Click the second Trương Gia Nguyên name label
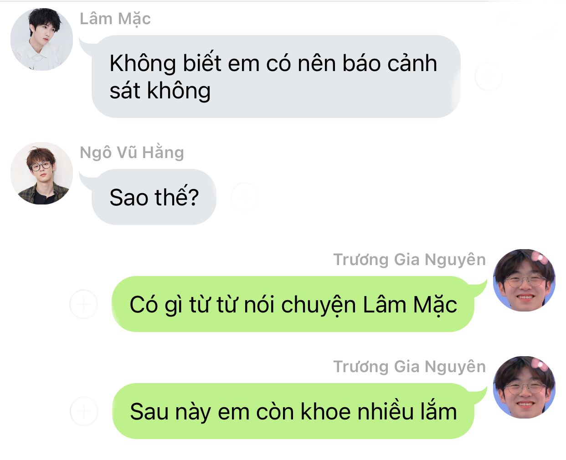The height and width of the screenshot is (460, 566). pyautogui.click(x=409, y=367)
